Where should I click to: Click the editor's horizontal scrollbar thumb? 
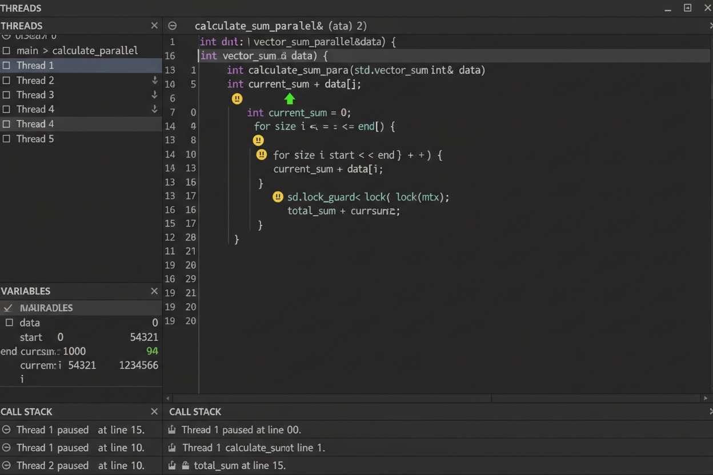point(332,398)
